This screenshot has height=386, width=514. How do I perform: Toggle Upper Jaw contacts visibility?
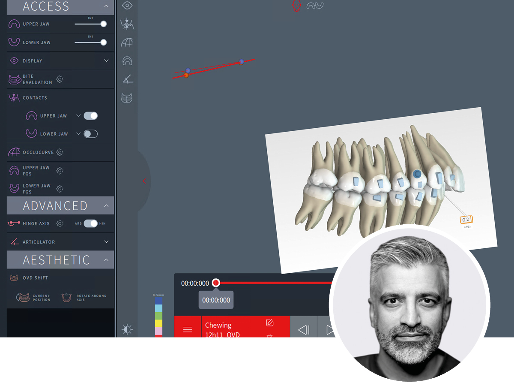pos(91,116)
